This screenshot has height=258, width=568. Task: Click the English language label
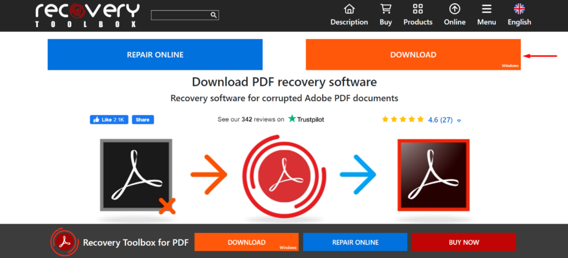(x=519, y=22)
